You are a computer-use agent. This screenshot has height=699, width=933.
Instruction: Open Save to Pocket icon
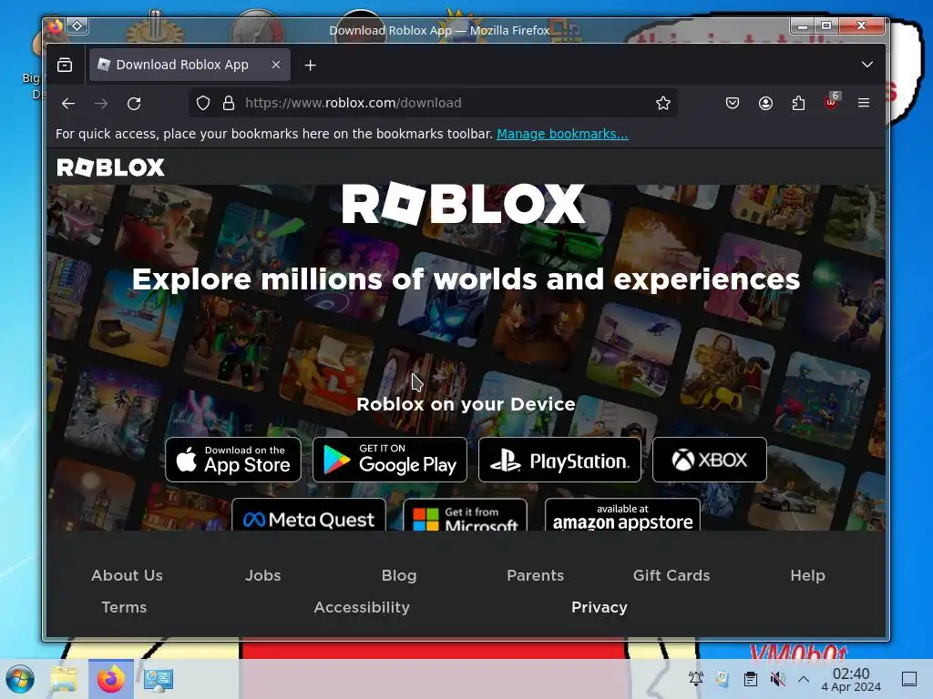tap(733, 104)
